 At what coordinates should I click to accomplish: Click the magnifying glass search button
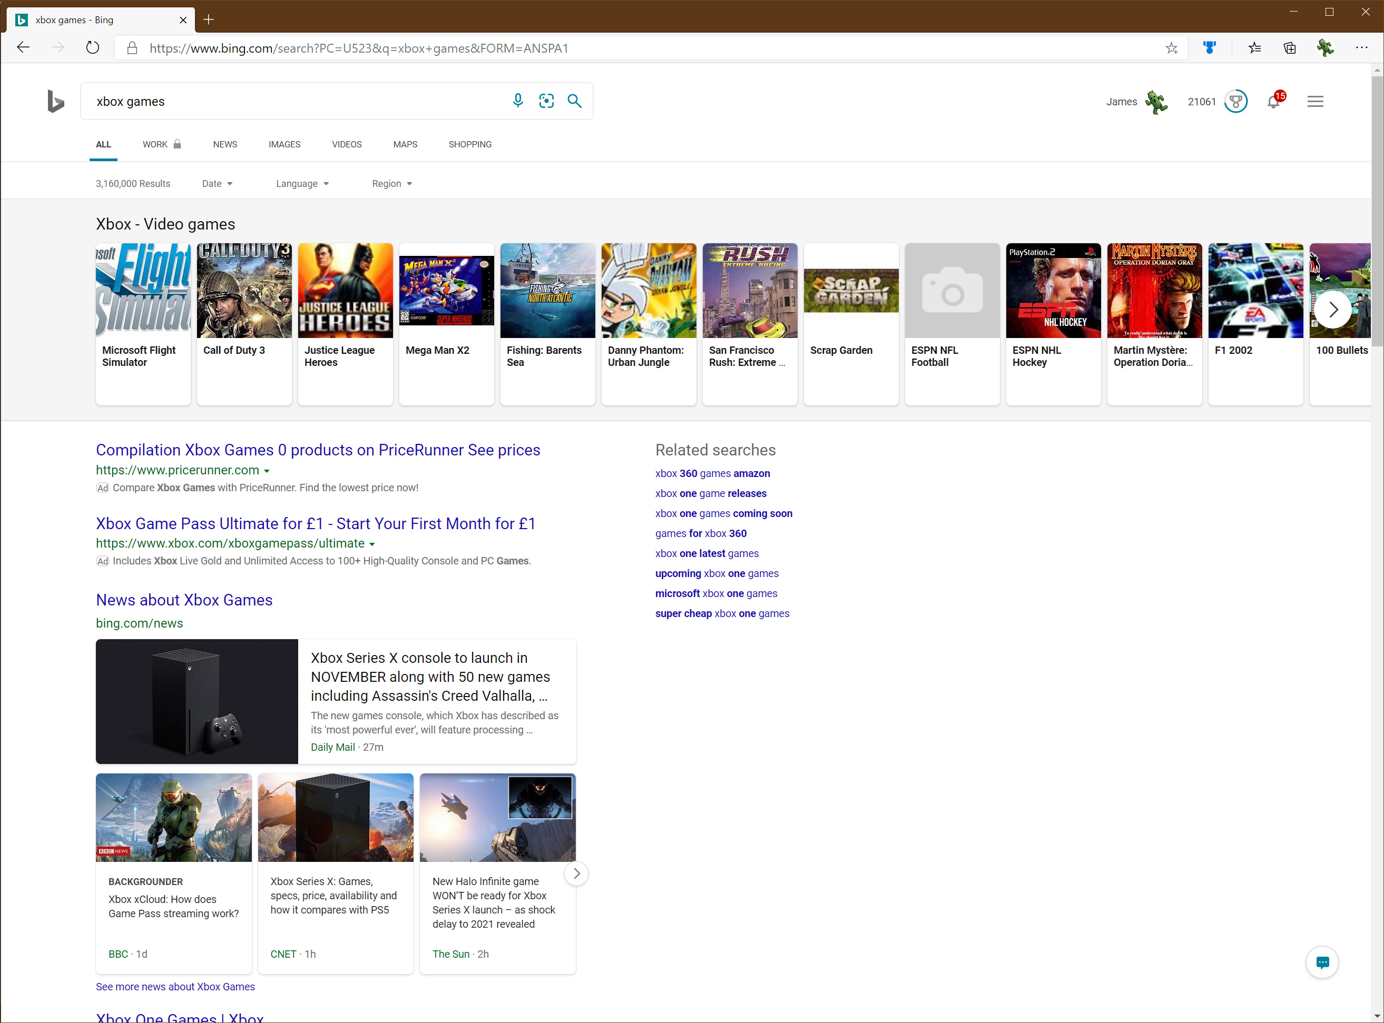pos(574,101)
